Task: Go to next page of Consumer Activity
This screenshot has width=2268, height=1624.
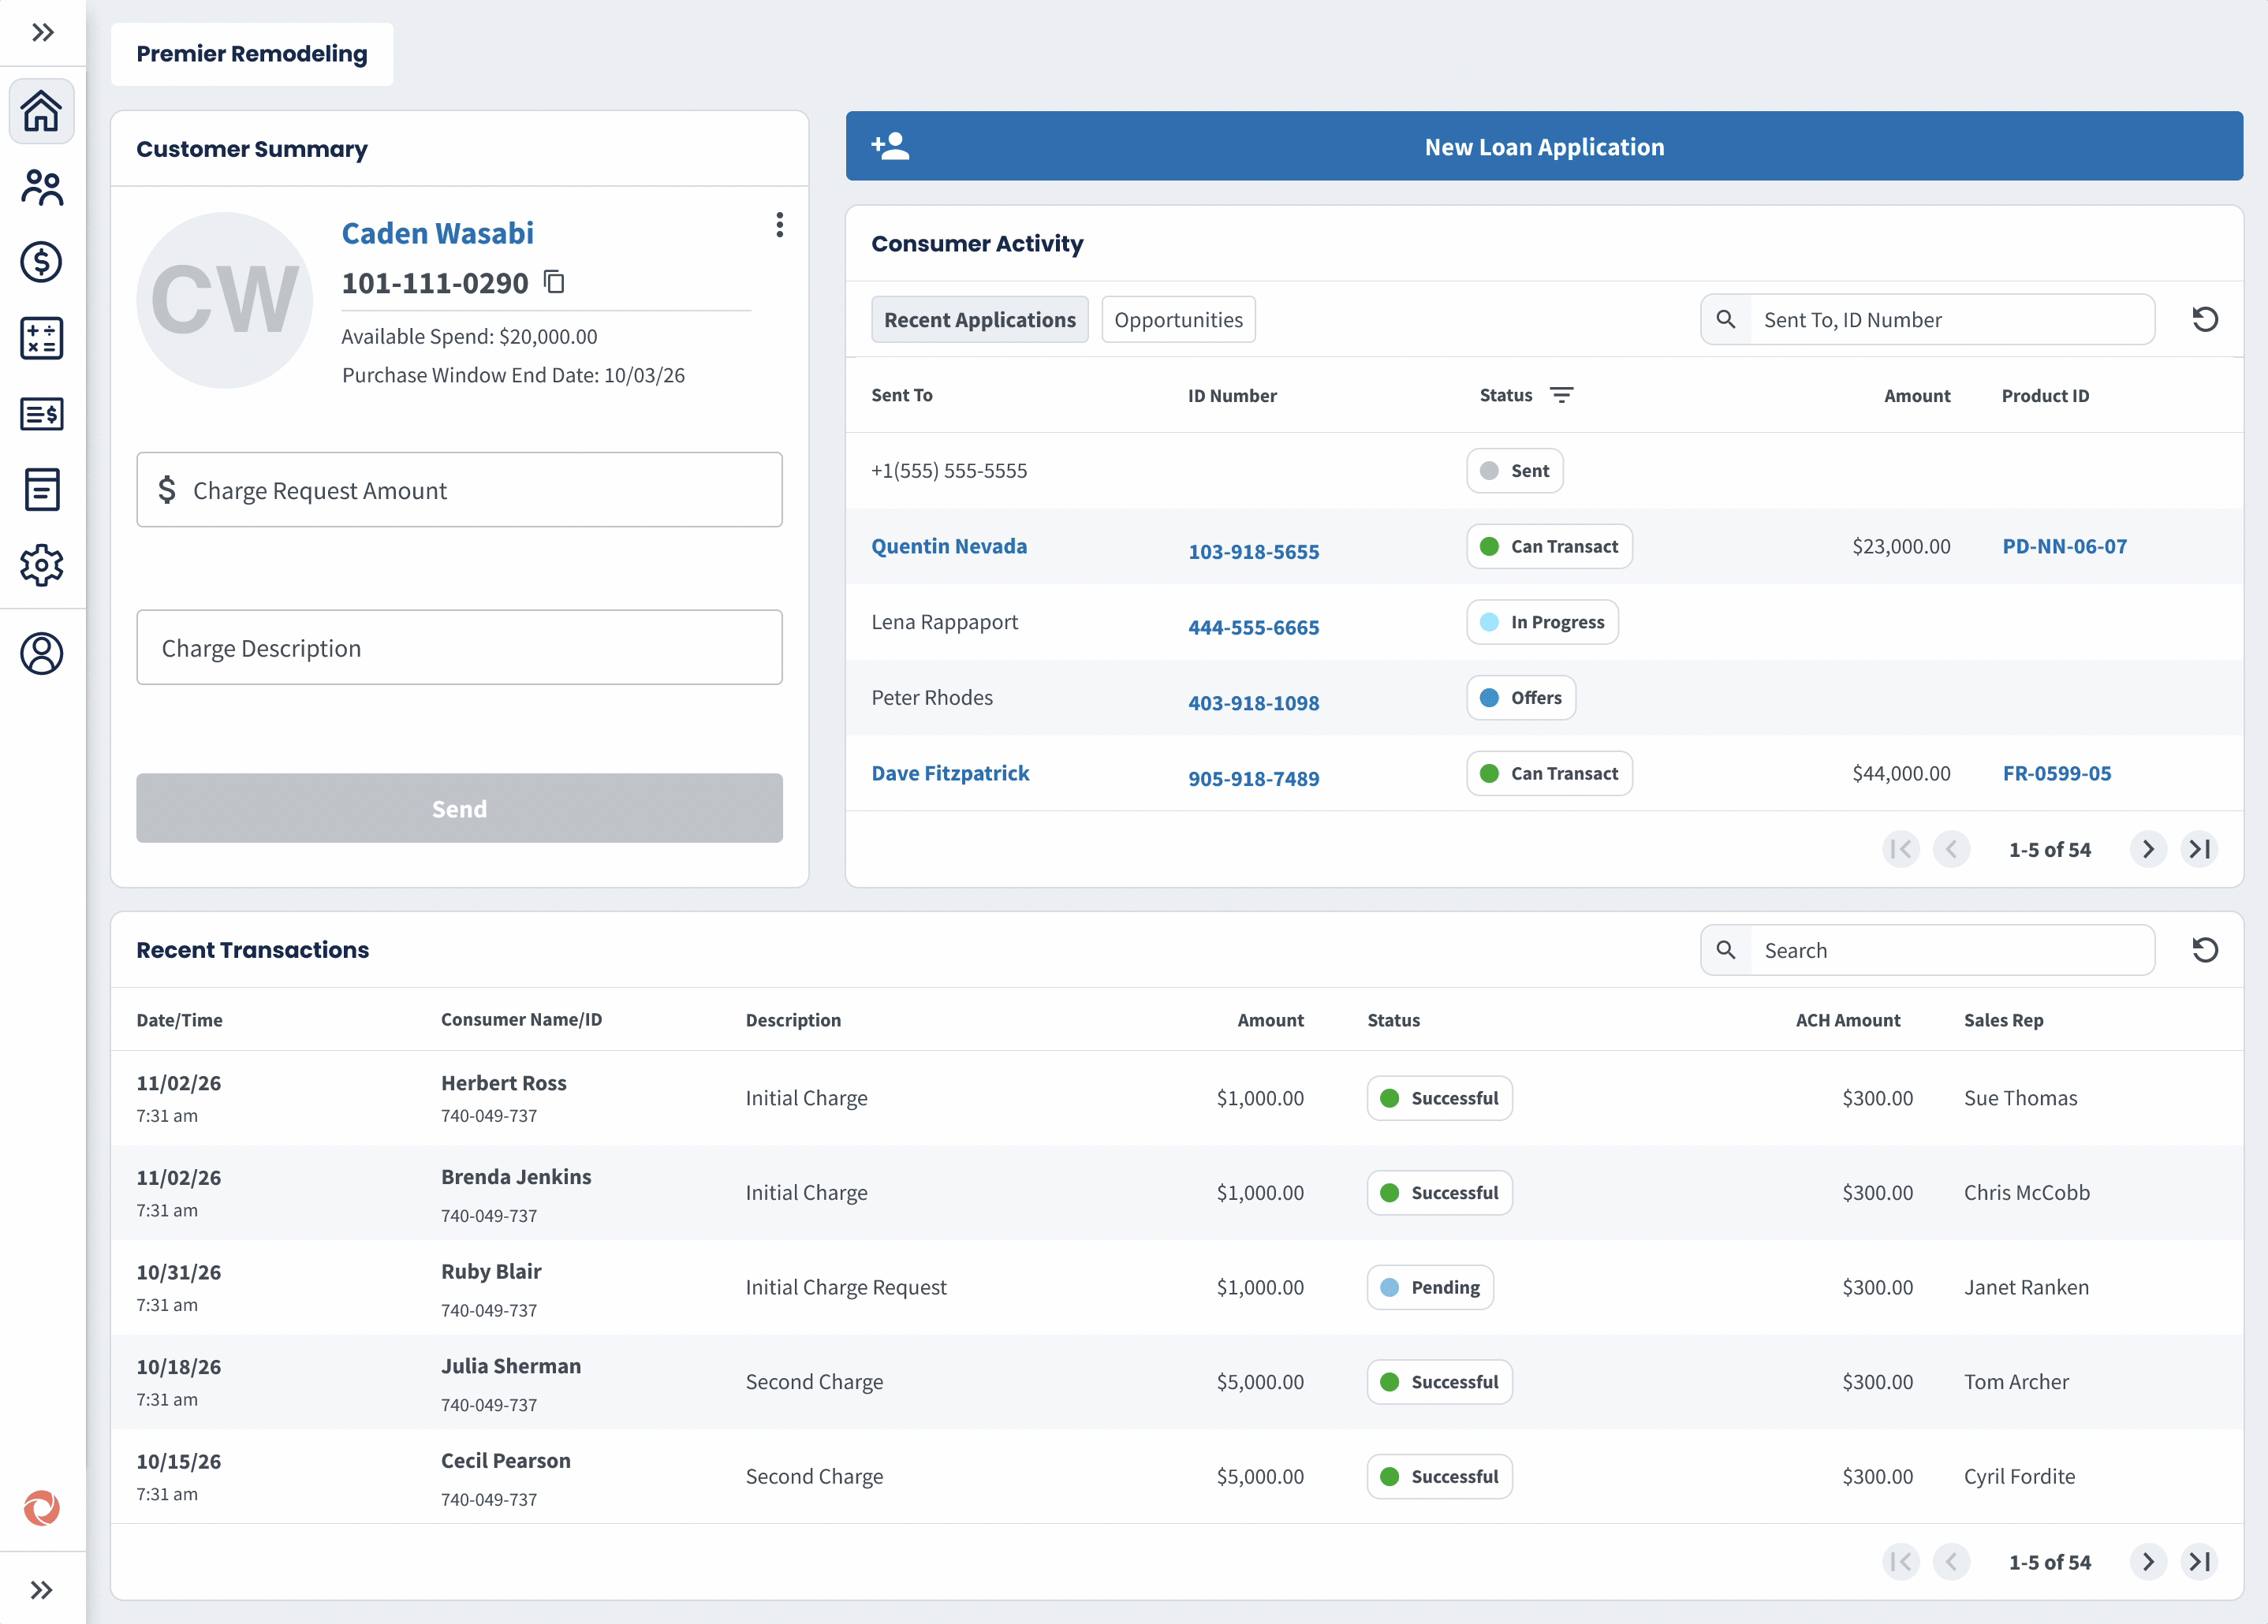Action: click(x=2147, y=850)
